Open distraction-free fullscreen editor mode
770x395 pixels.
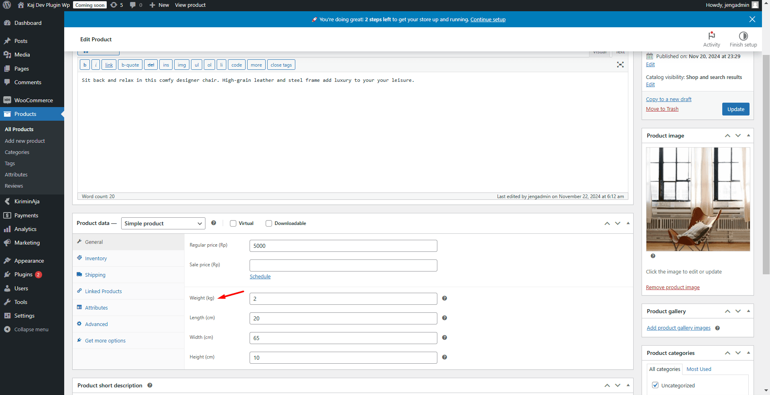pyautogui.click(x=620, y=65)
